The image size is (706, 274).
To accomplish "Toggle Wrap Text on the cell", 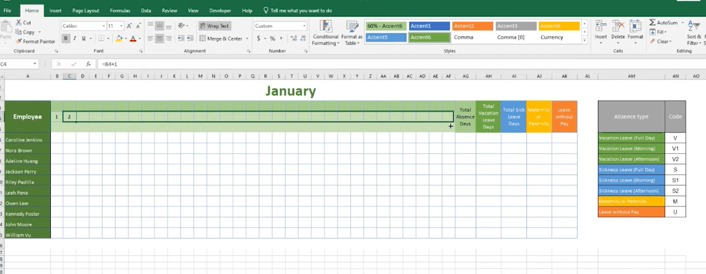I will (x=214, y=26).
